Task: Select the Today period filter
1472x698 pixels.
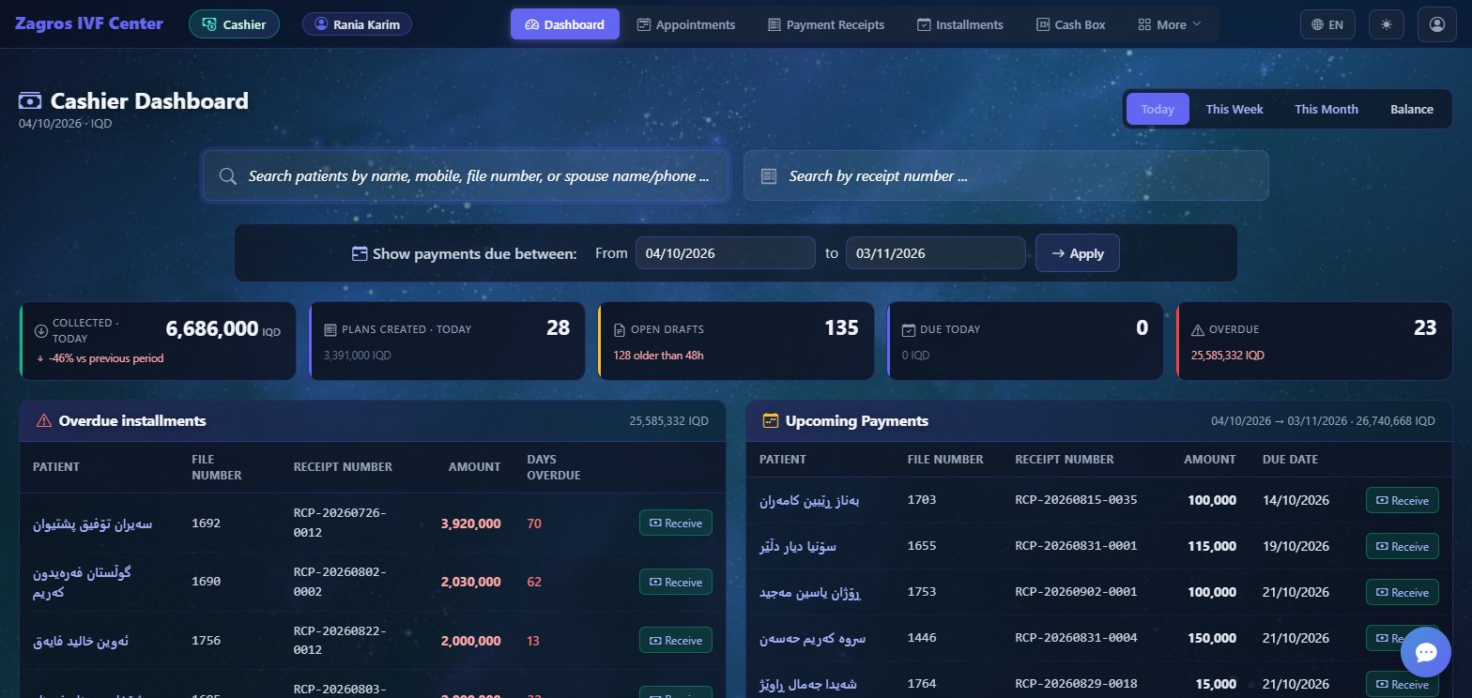Action: [1158, 109]
